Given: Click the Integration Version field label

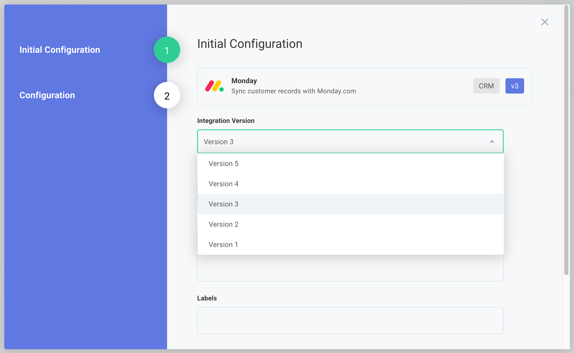Looking at the screenshot, I should 226,120.
